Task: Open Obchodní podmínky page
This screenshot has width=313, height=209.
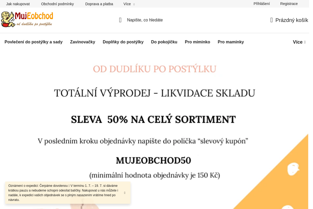Action: 57,4
